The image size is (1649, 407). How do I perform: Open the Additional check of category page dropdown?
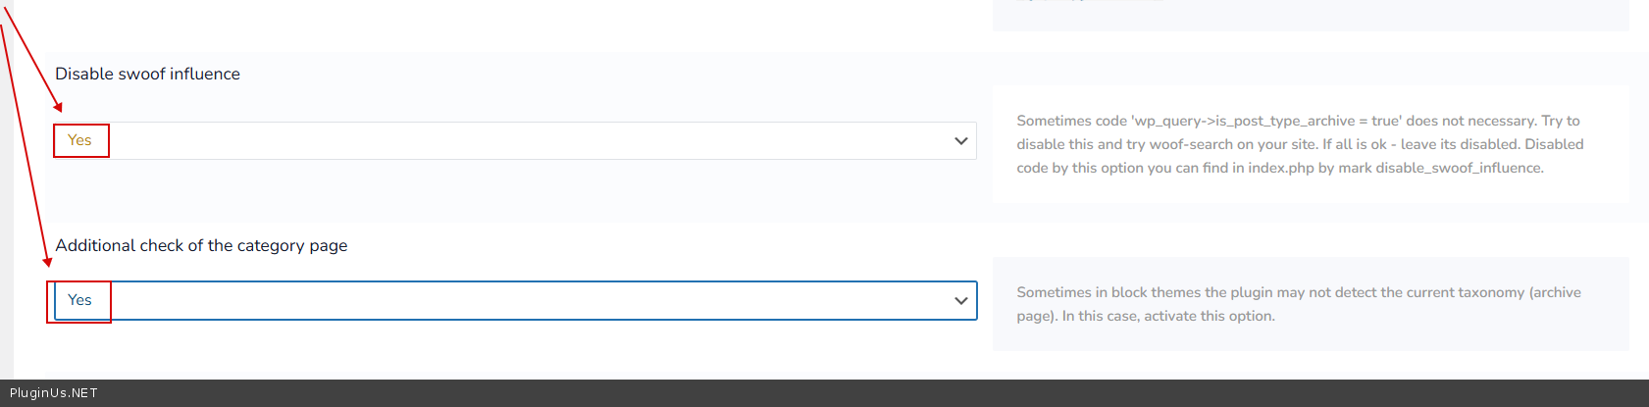tap(514, 301)
